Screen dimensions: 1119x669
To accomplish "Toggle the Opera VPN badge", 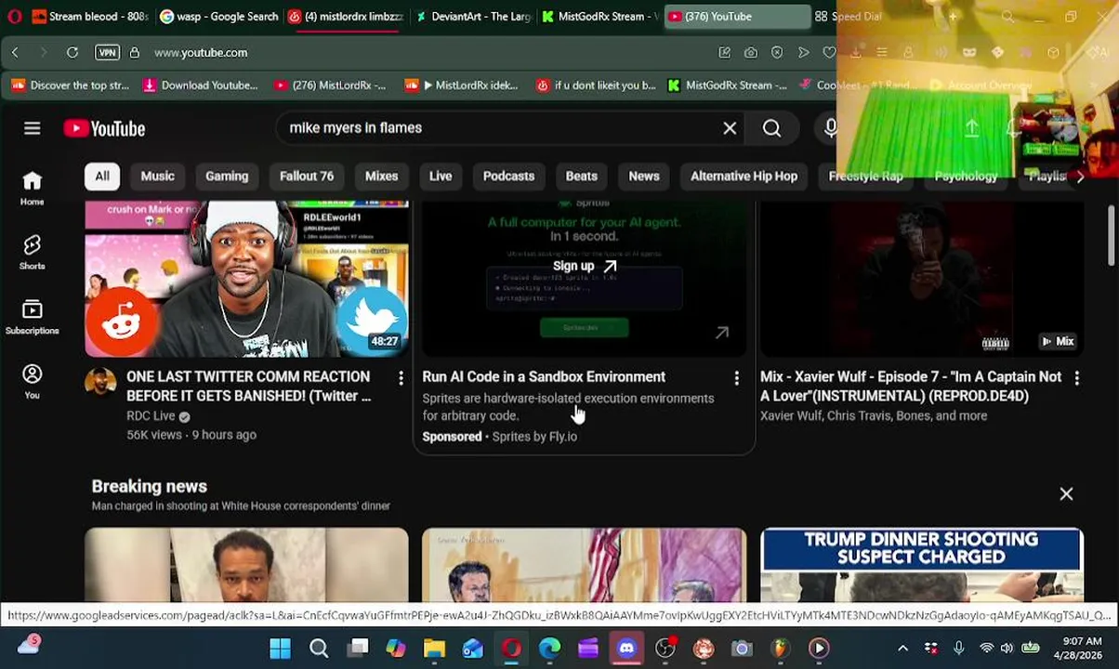I will pos(107,53).
